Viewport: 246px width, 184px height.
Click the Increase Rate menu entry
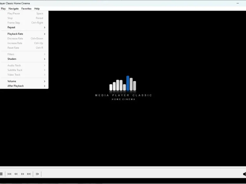(24, 43)
